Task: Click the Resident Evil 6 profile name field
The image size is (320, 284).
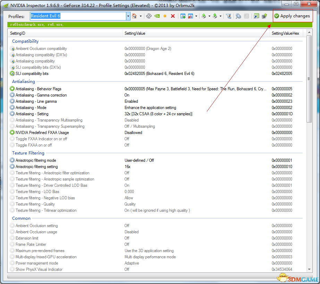Action: [x=78, y=16]
